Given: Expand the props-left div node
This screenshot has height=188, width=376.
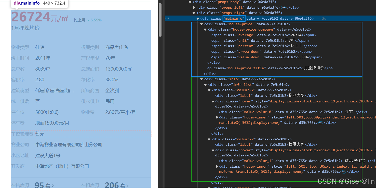Looking at the screenshot, I should (x=194, y=8).
